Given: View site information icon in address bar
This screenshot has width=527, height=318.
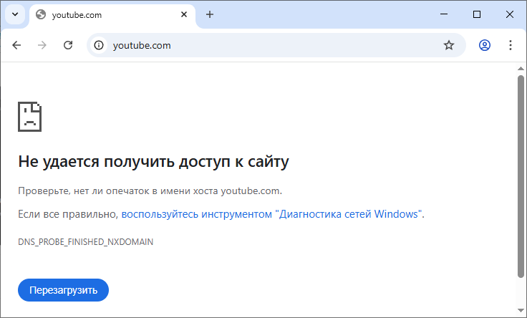Looking at the screenshot, I should [100, 45].
